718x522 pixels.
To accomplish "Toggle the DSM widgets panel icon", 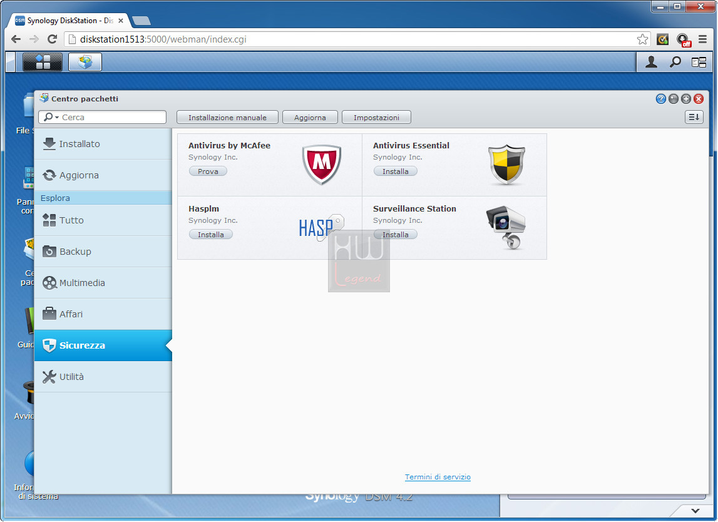I will point(699,62).
